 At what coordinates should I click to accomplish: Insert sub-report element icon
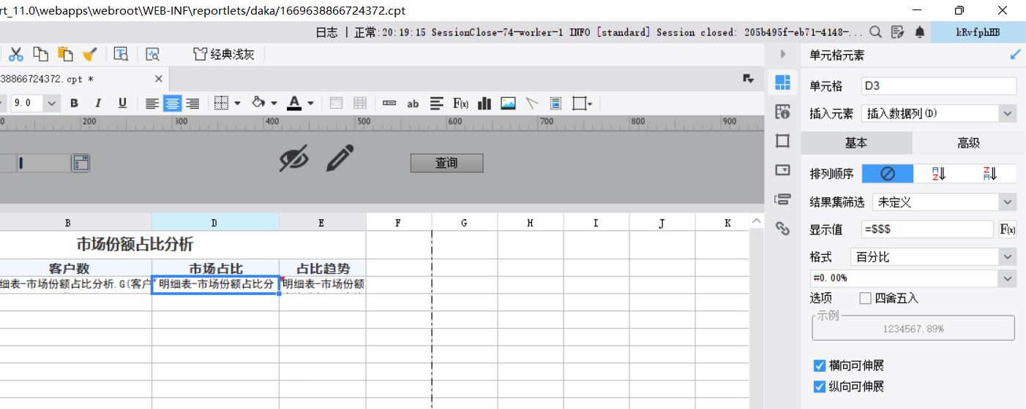[555, 104]
